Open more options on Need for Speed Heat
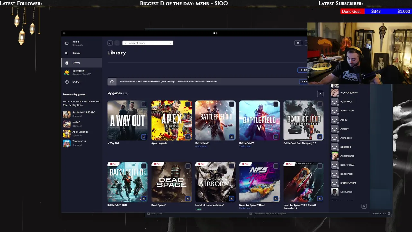The width and height of the screenshot is (412, 232). [x=276, y=166]
